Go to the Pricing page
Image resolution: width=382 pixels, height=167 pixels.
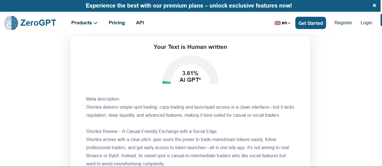tap(117, 23)
